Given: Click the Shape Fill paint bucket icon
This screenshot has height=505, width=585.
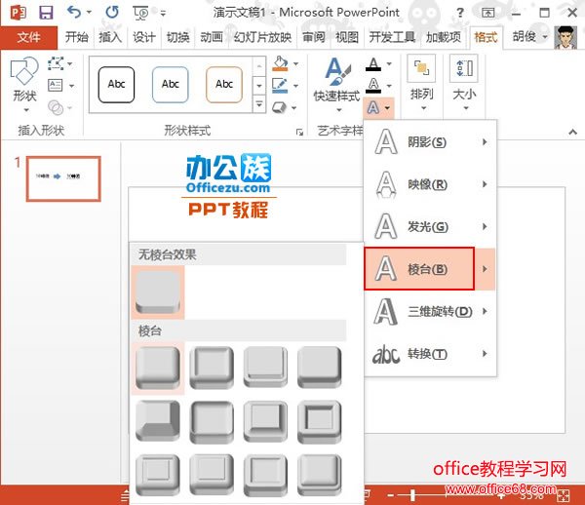Looking at the screenshot, I should click(280, 63).
